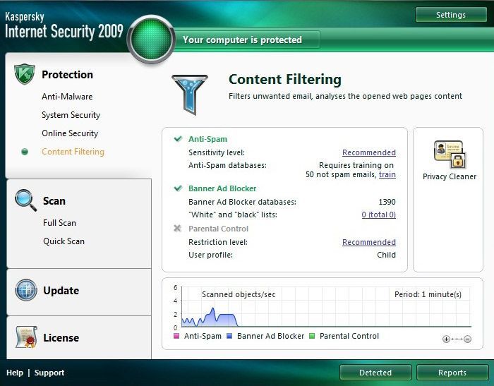Select System Security in the sidebar
This screenshot has height=386, width=494.
tap(71, 115)
